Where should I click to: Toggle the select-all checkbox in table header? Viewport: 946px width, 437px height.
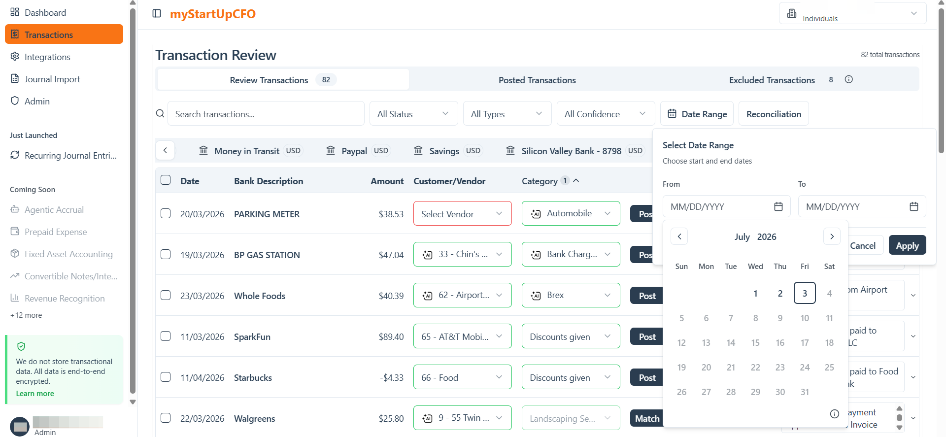tap(166, 180)
